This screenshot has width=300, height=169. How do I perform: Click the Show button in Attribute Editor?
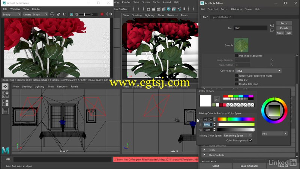(x=280, y=33)
